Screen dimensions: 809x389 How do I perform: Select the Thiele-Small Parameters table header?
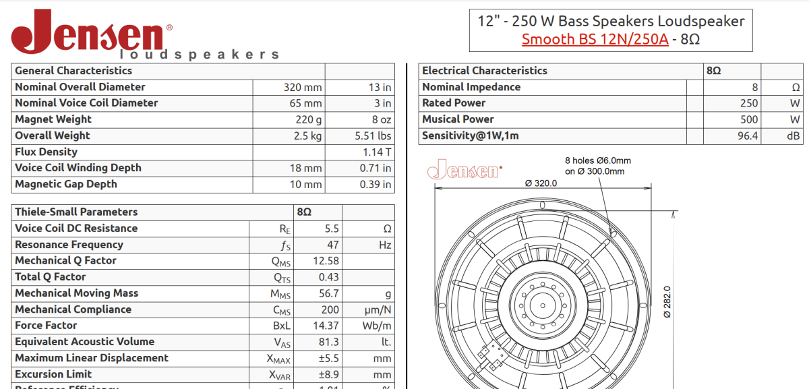pos(76,212)
